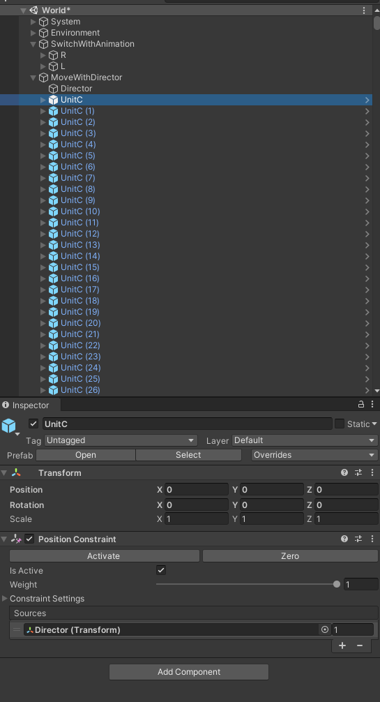Open Position Constraint help reference
The width and height of the screenshot is (380, 702).
tap(344, 539)
